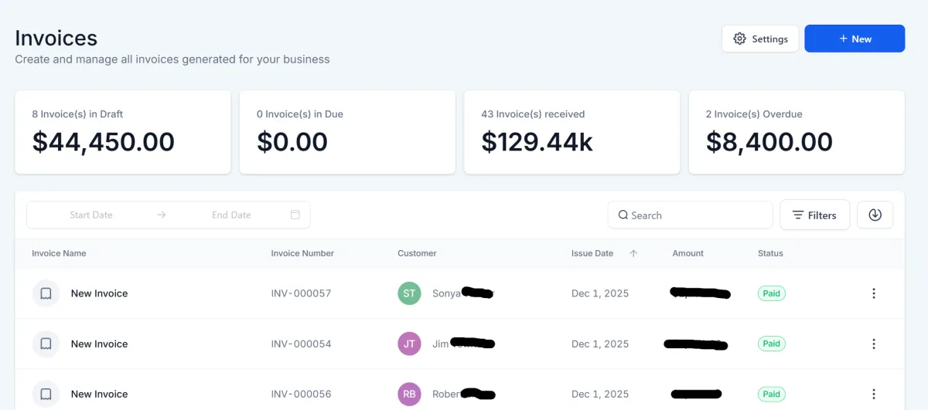Create a New invoice
This screenshot has height=410, width=928.
855,39
